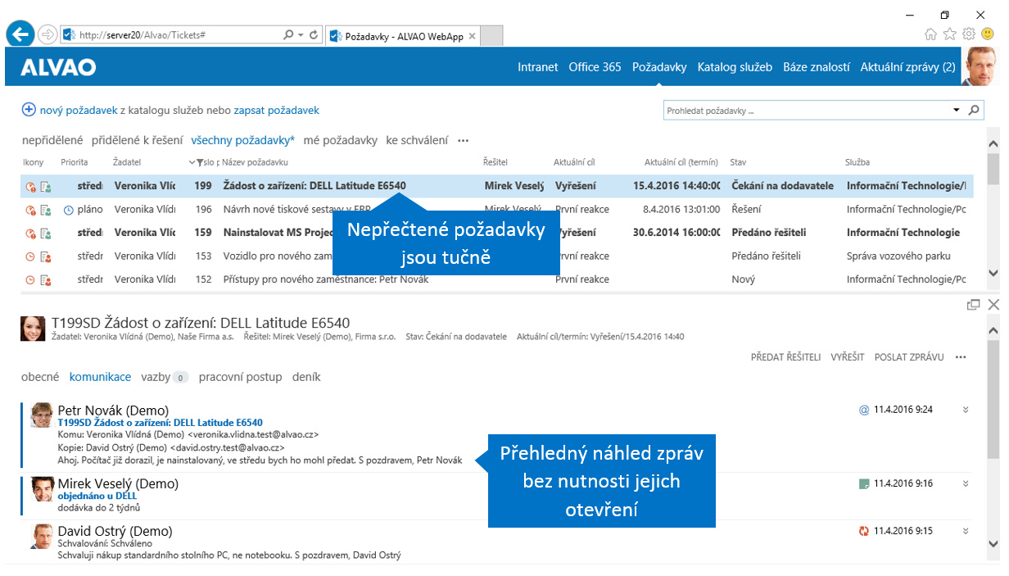Expand David Ostrý message with double chevron

tap(966, 531)
